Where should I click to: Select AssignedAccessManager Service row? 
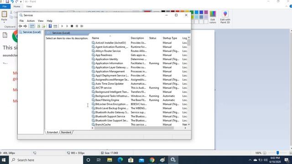point(112,80)
